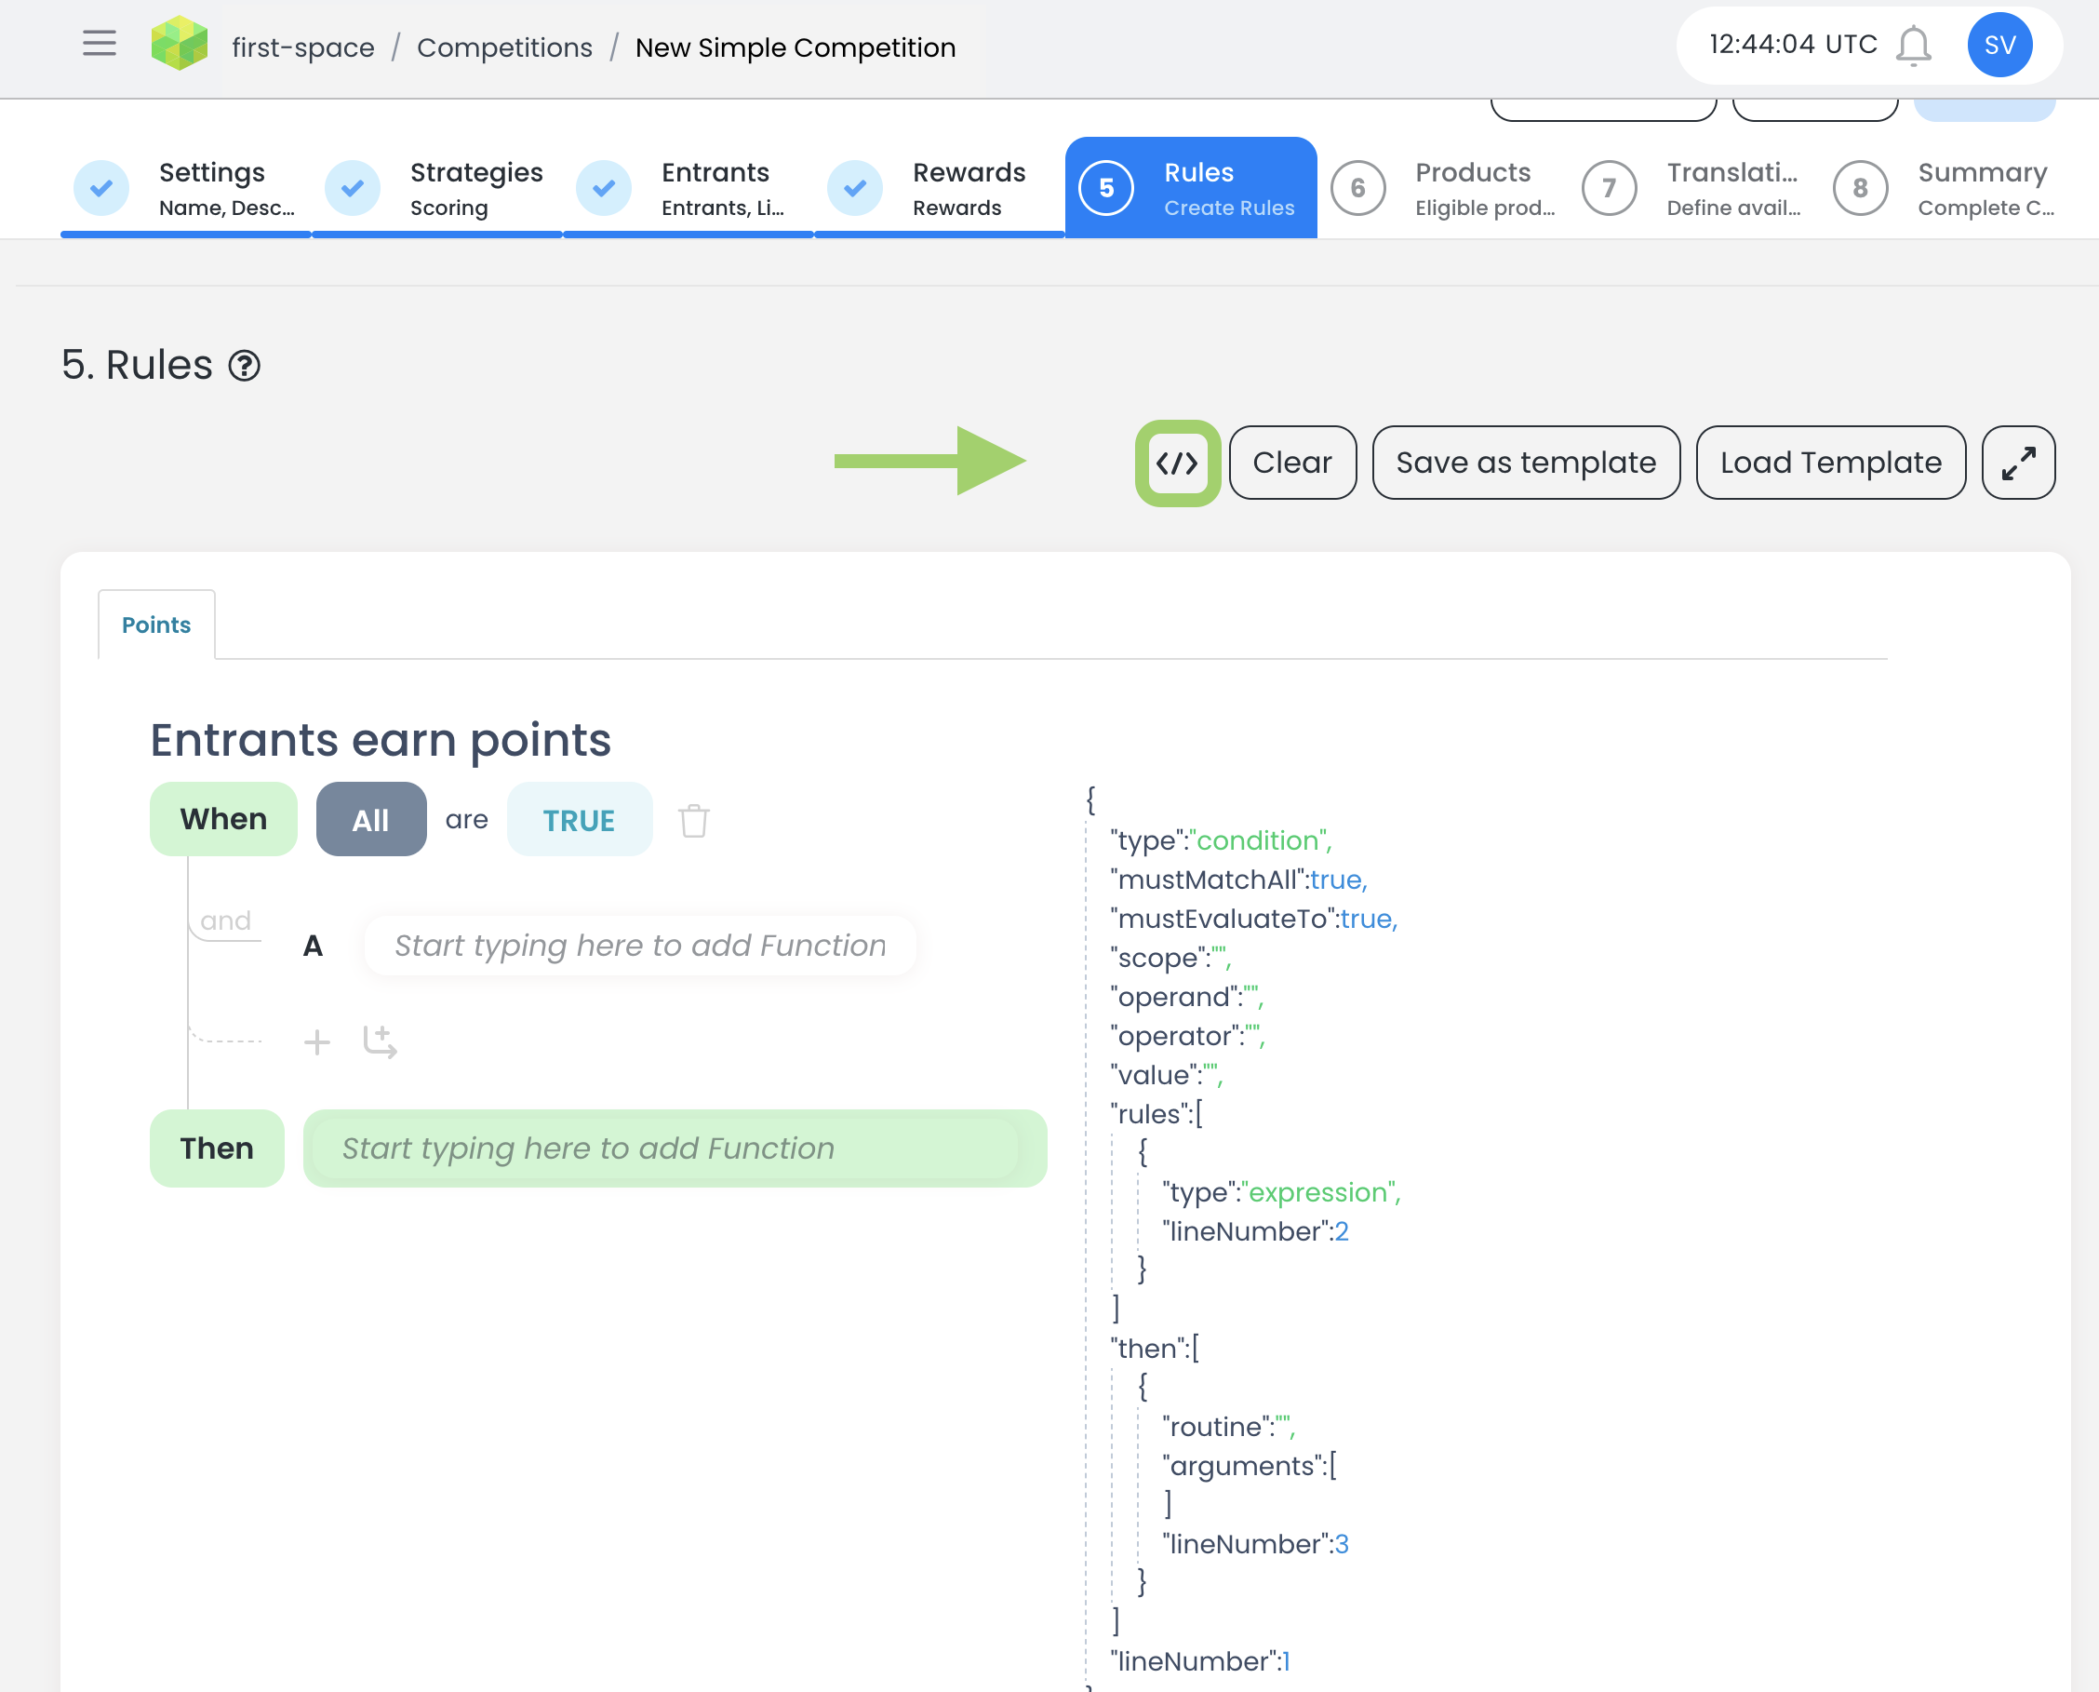
Task: Add a new rule with plus icon
Action: point(316,1043)
